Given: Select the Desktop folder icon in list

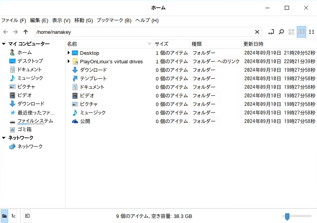Looking at the screenshot, I should (75, 53).
